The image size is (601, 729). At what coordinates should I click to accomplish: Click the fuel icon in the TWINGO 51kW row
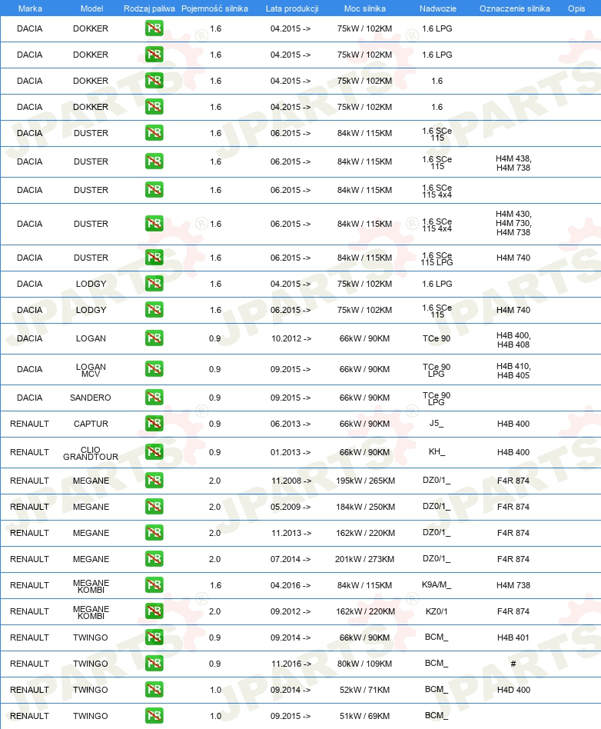tap(154, 715)
